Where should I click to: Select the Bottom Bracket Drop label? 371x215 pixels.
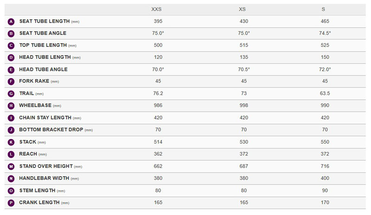pyautogui.click(x=51, y=130)
